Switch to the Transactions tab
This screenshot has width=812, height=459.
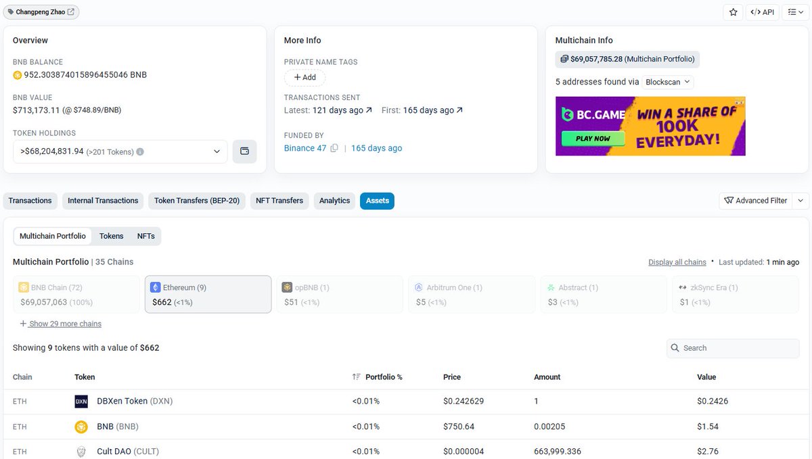[30, 201]
